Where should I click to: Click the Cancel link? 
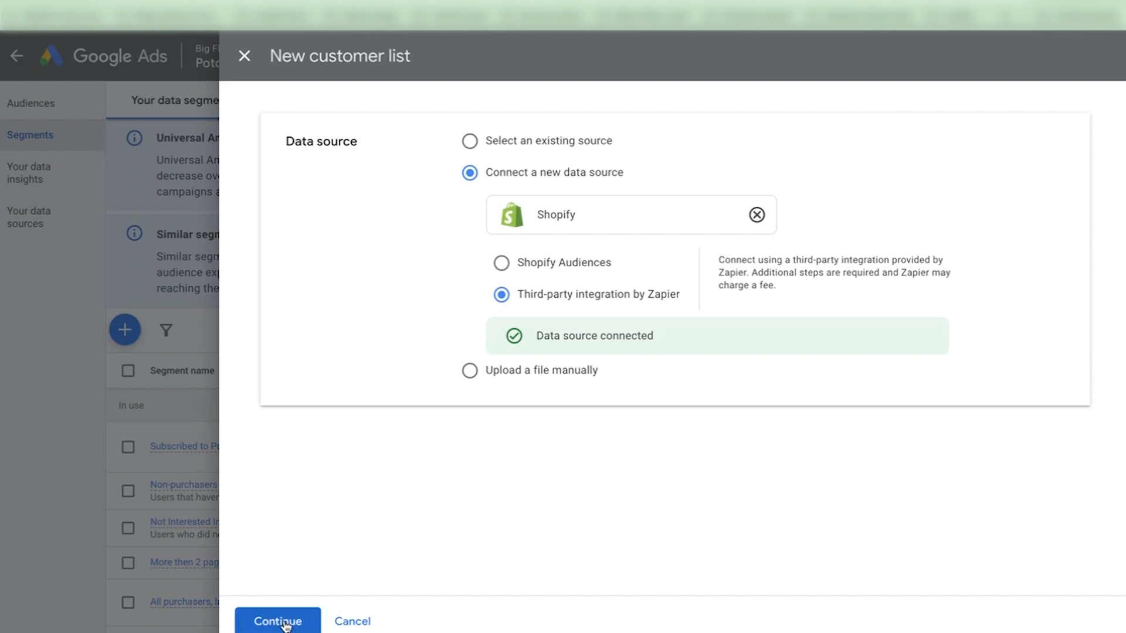(352, 621)
